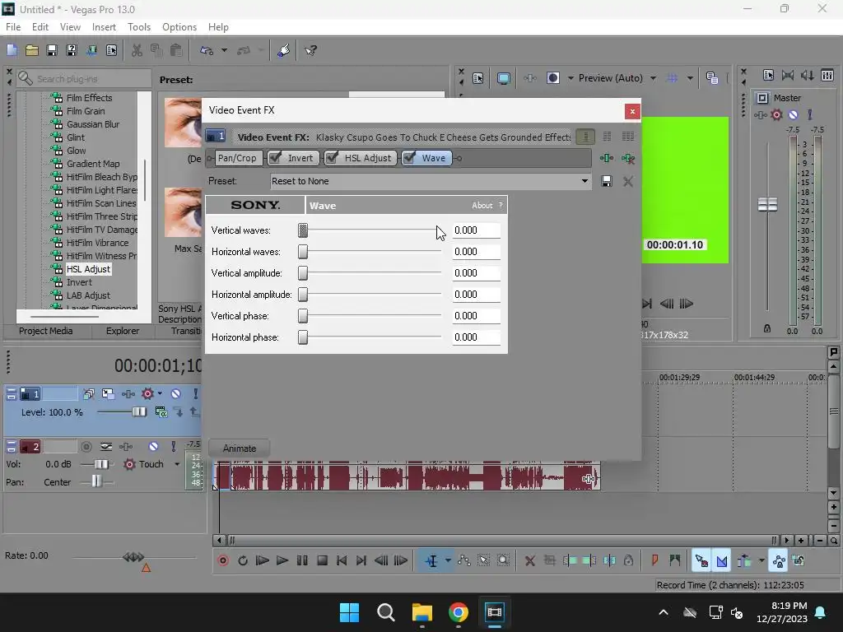Screen dimensions: 843x632
Task: Click the Pause button in transport
Action: point(302,560)
